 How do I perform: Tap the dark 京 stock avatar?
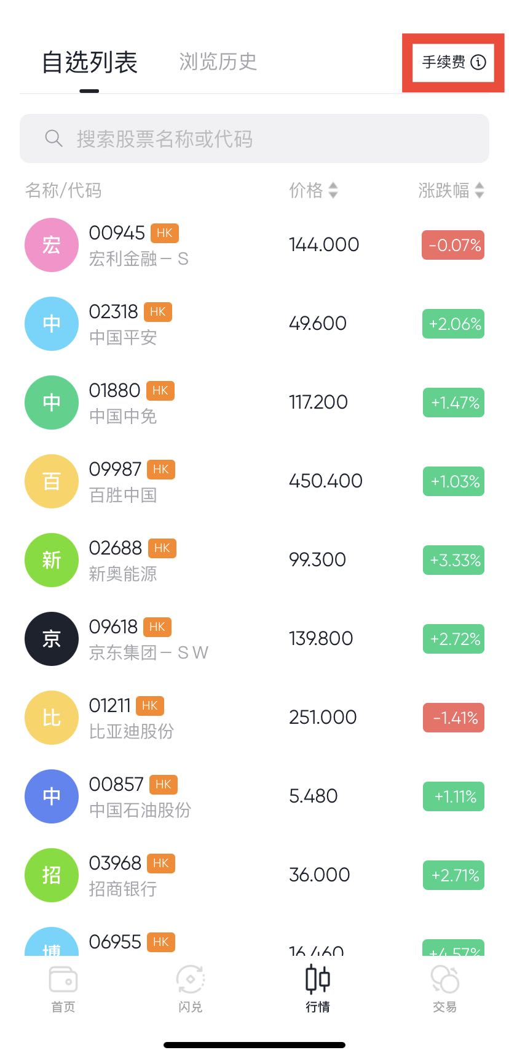pyautogui.click(x=52, y=639)
